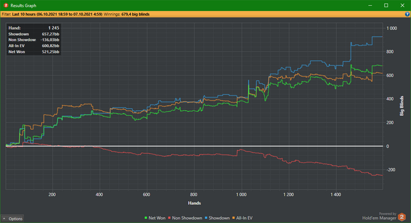Image resolution: width=411 pixels, height=223 pixels.
Task: Toggle the Non Showdown legend entry
Action: 185,218
